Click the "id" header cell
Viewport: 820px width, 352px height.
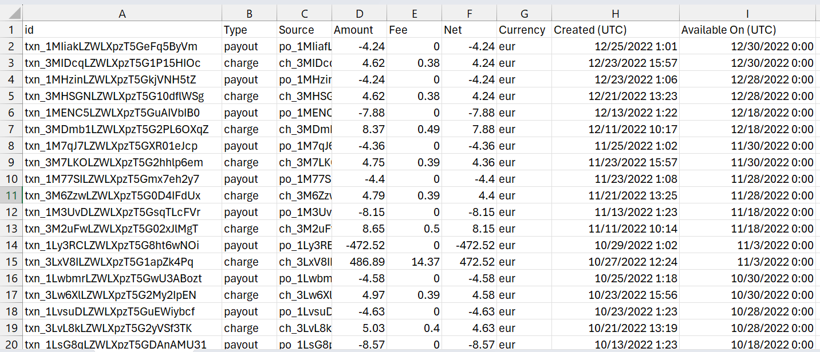122,30
